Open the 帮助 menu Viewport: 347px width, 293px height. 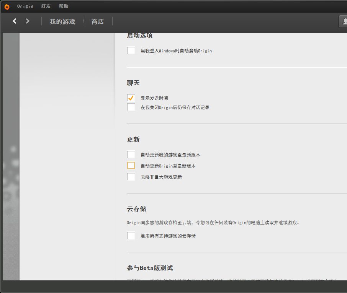click(x=64, y=6)
